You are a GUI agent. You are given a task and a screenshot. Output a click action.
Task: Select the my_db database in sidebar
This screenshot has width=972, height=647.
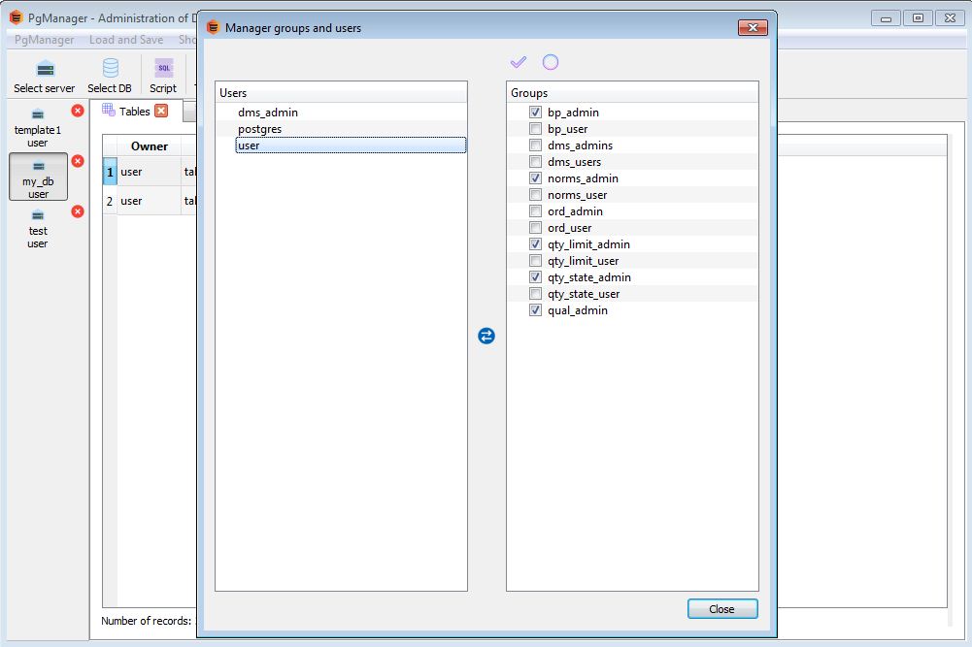38,177
